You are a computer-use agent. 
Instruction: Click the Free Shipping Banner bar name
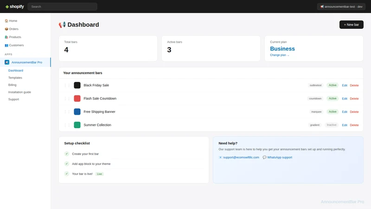click(x=99, y=112)
